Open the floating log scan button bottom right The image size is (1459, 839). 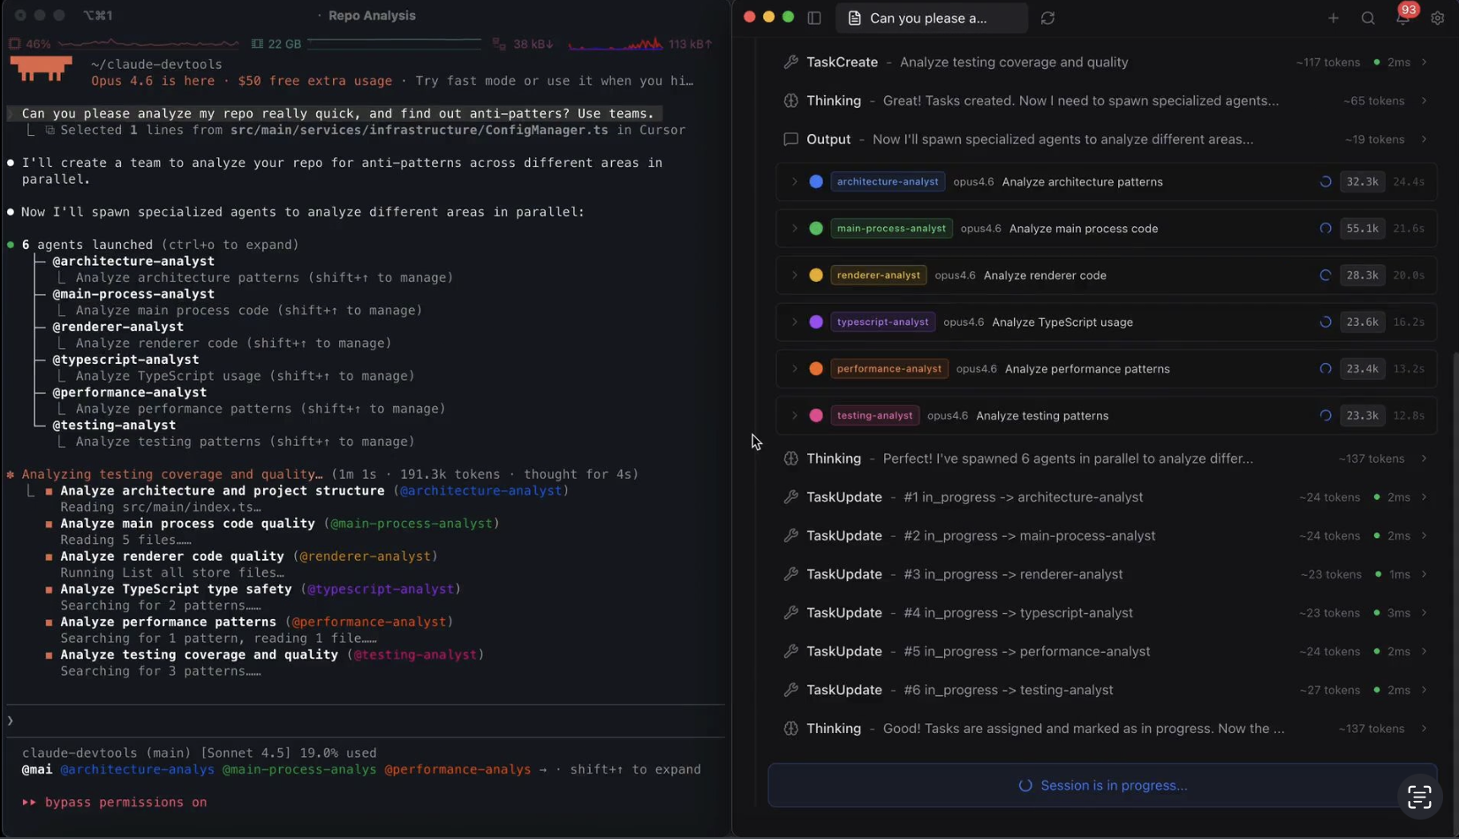[1419, 797]
